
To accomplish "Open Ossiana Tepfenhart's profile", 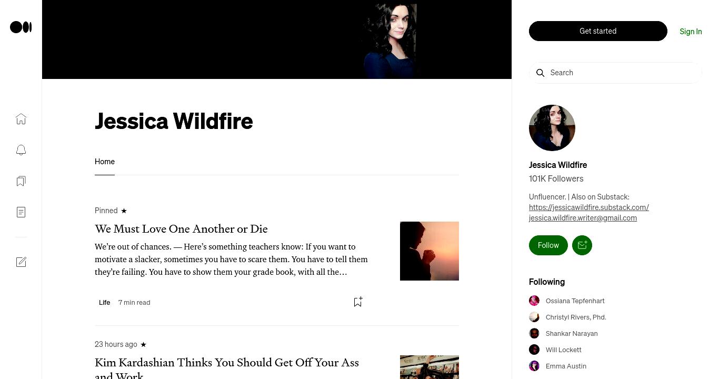I will (575, 301).
